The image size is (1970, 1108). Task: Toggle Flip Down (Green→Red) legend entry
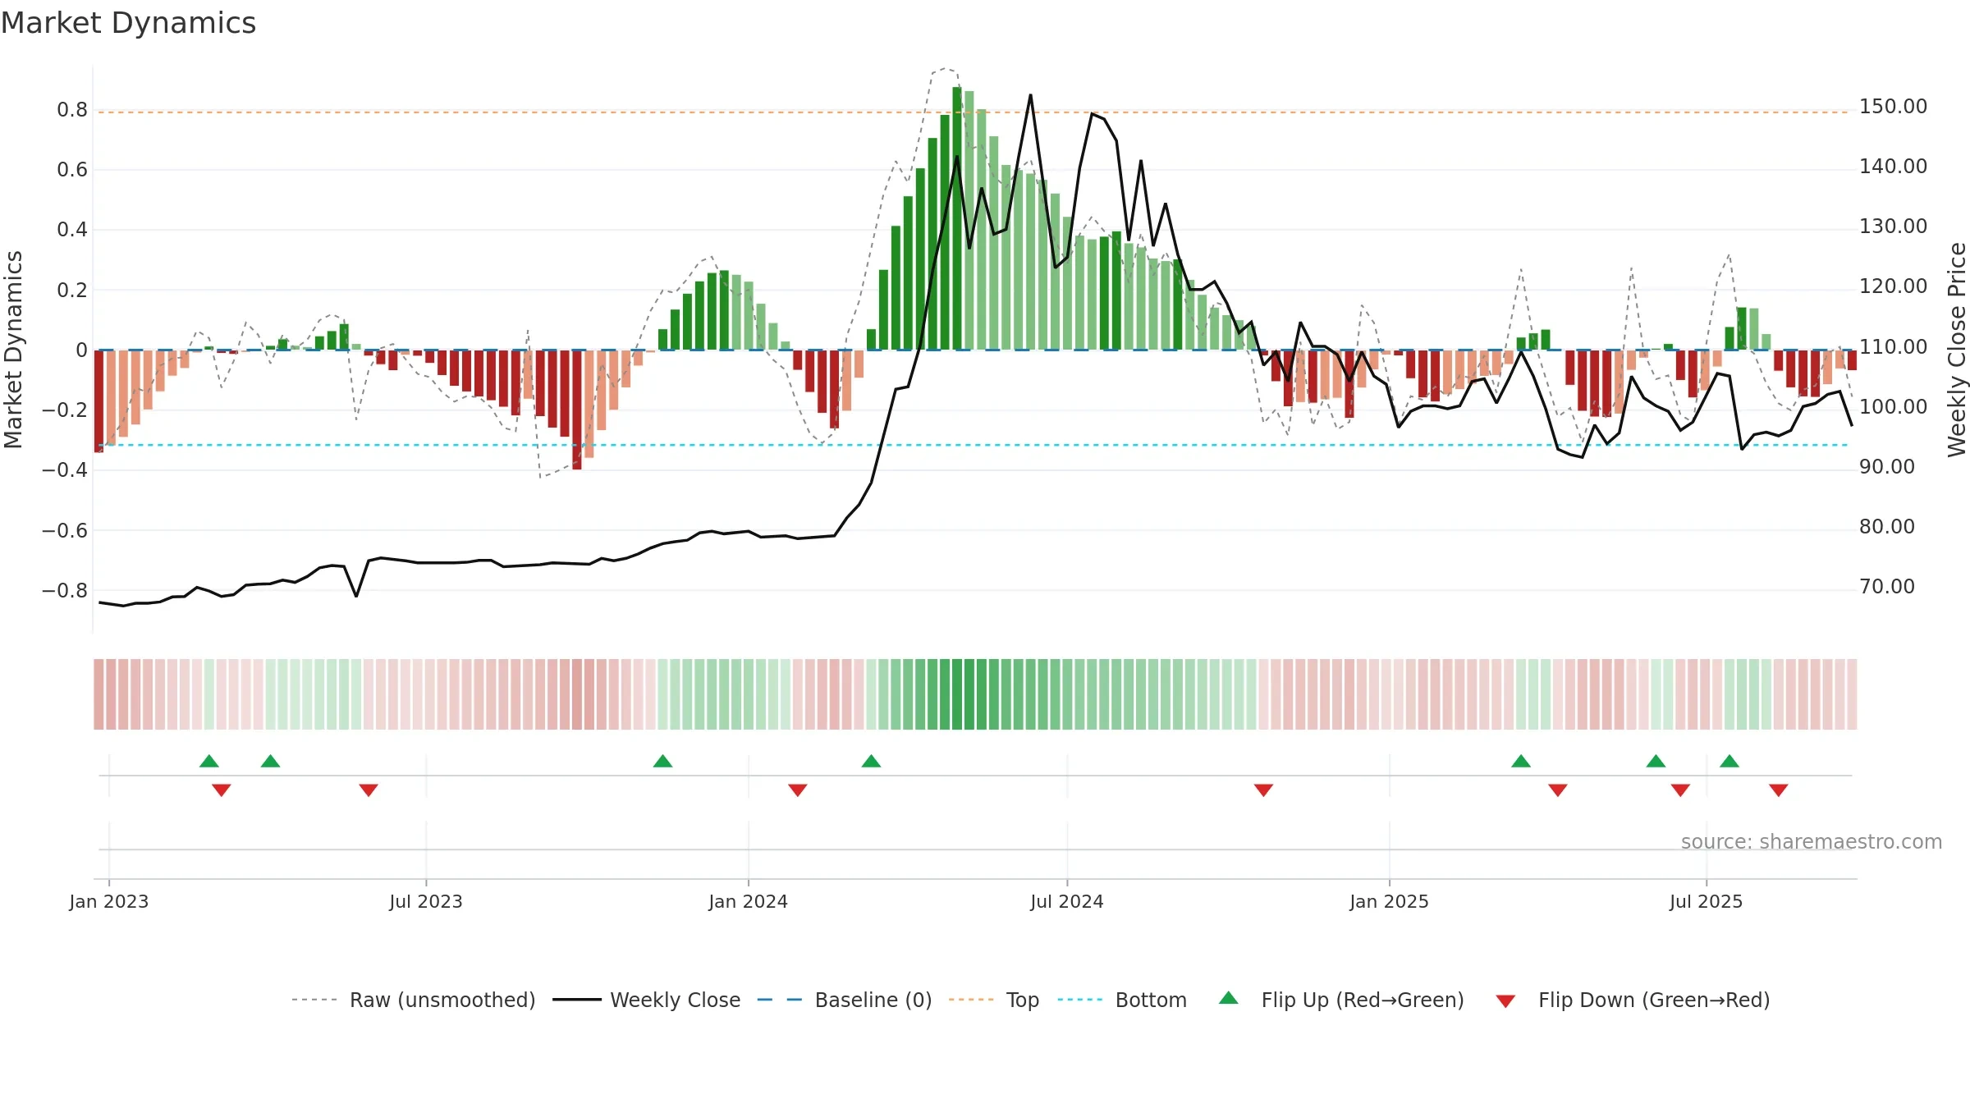tap(1632, 1000)
